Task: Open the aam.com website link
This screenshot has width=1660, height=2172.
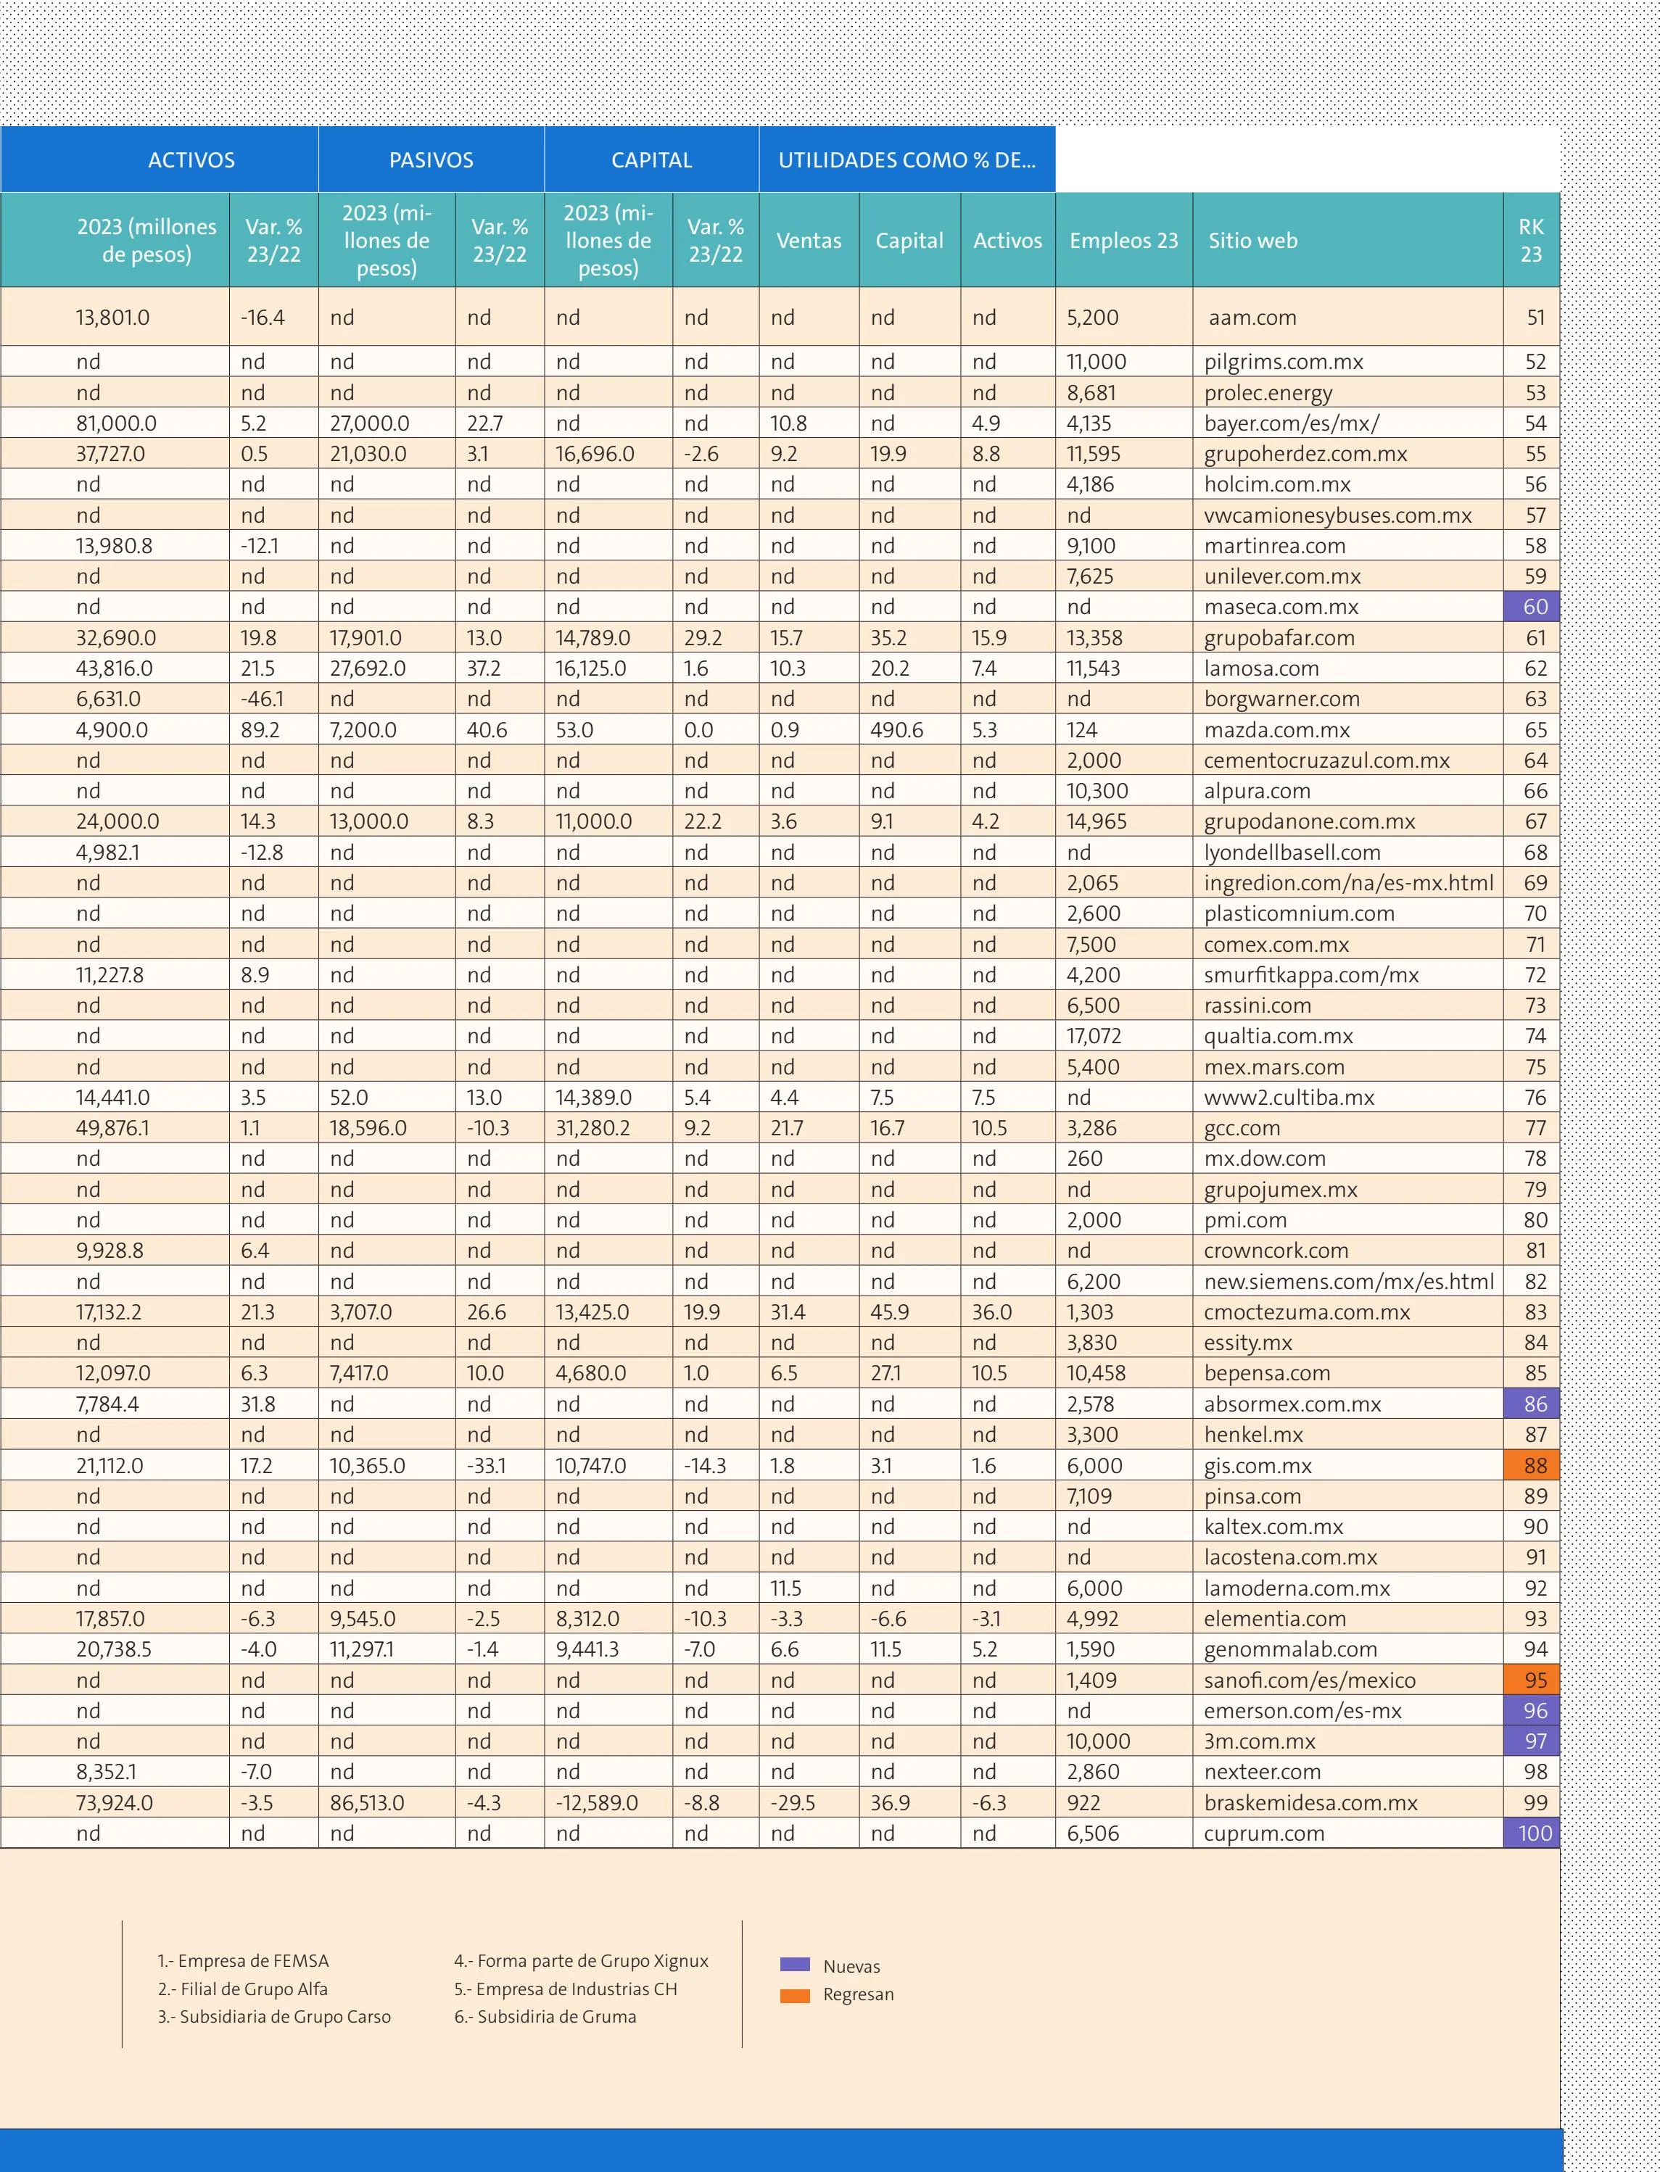Action: click(1252, 318)
